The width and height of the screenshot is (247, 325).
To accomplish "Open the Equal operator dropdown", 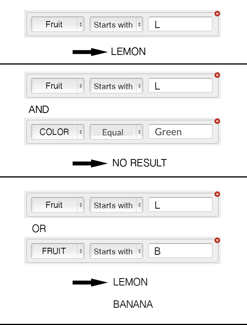I will click(116, 132).
